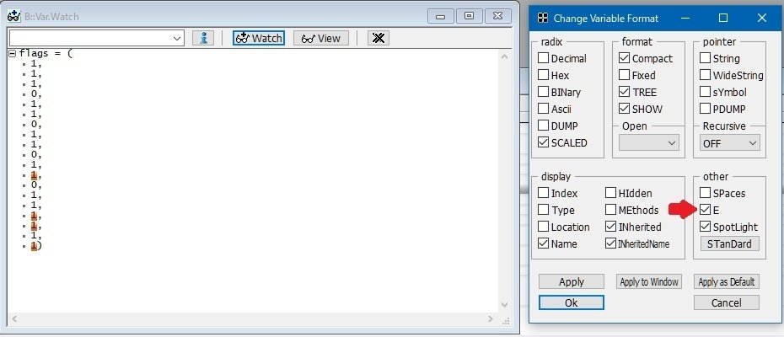Enable the sYmbol checkbox
Viewport: 784px width, 337px height.
705,92
